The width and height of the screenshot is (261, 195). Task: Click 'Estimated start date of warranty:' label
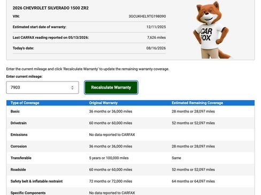(40, 27)
